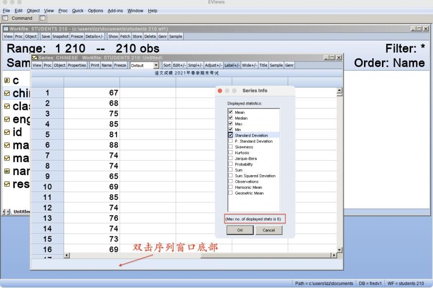Viewport: 433px width, 288px height.
Task: Enable the Skewness checkbox
Action: click(x=230, y=146)
